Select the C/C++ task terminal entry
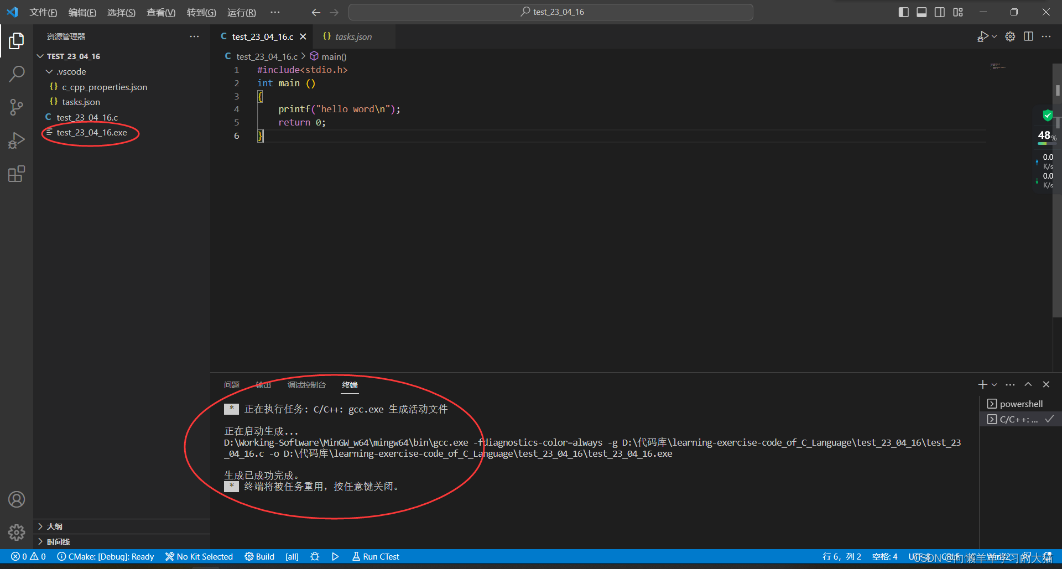1062x569 pixels. 1021,419
